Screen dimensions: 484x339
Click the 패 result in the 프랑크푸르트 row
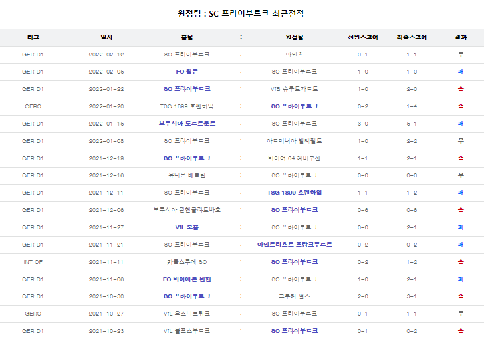click(x=461, y=245)
